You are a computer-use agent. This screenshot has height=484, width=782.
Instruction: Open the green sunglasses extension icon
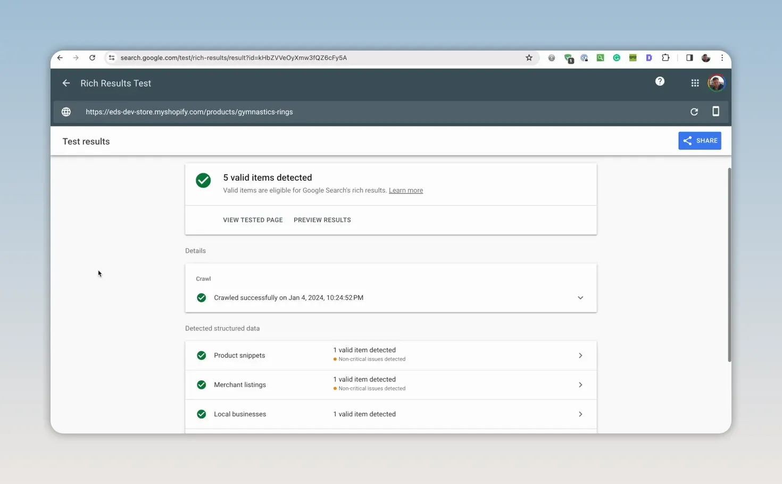[633, 58]
